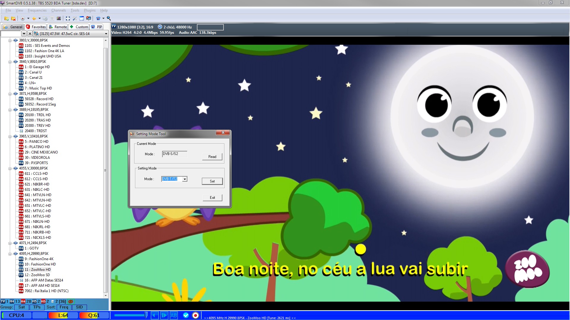Open the PIP icon's dropdown arrow
Screen dimensions: 570x320
(103, 18)
